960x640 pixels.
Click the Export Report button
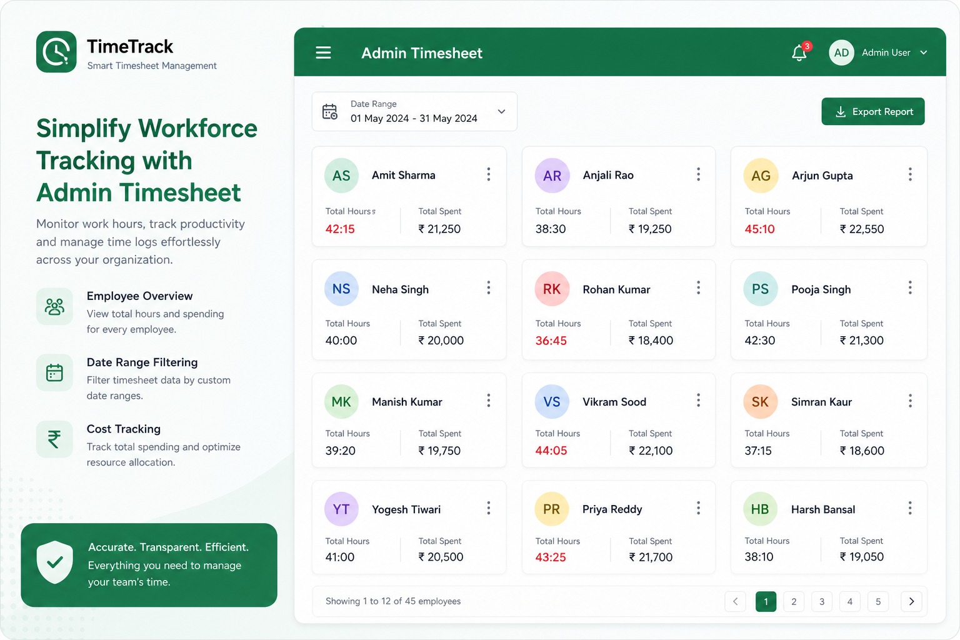[x=872, y=111]
